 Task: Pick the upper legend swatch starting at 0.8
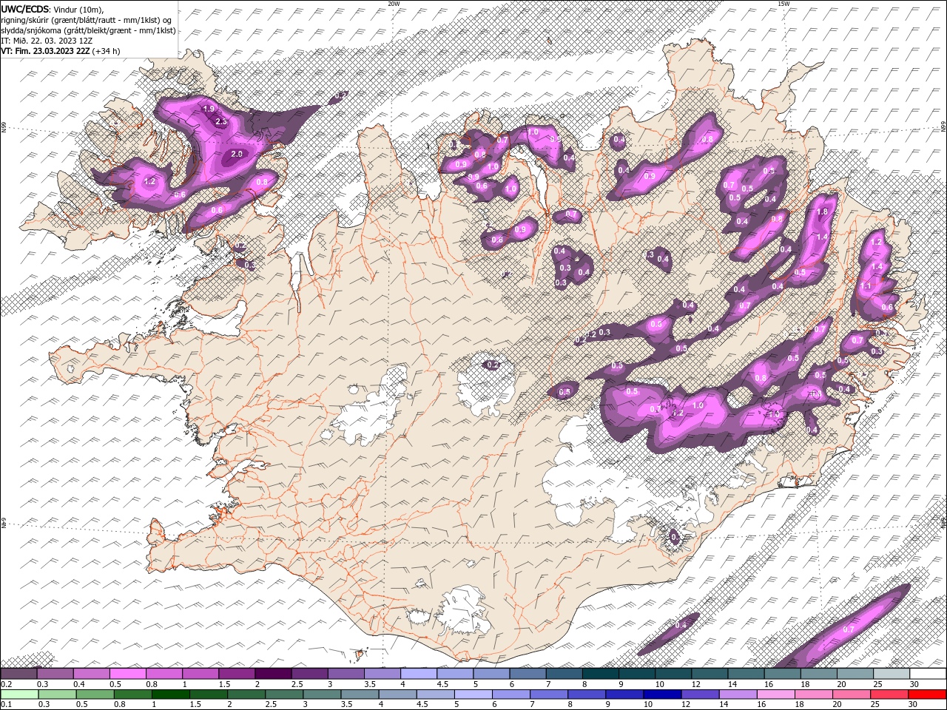coord(164,674)
